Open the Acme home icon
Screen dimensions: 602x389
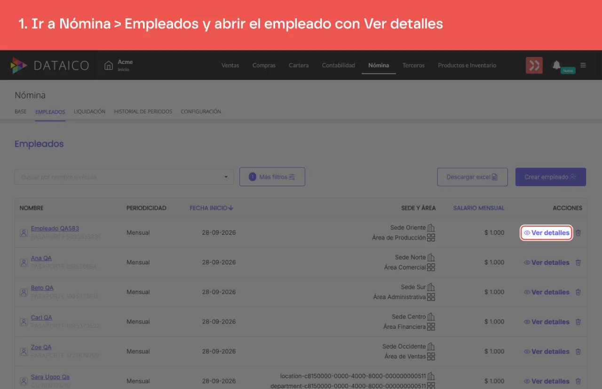[109, 65]
